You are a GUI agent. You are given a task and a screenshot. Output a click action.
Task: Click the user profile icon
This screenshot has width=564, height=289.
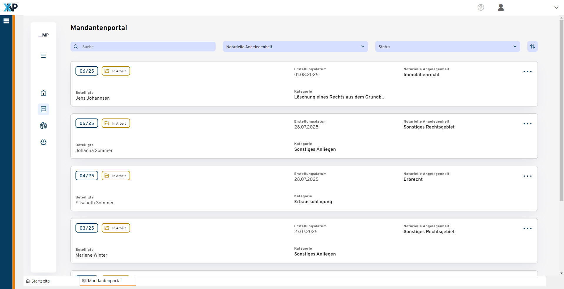[x=501, y=7]
